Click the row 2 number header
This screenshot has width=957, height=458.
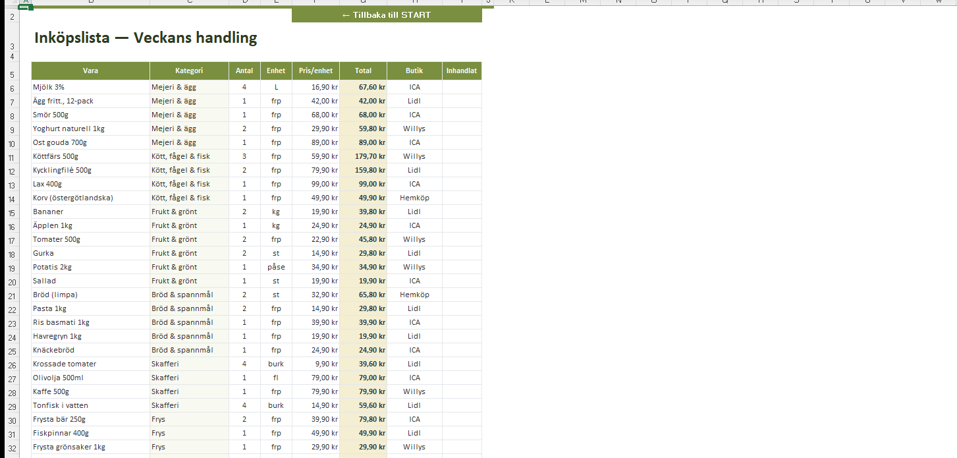tap(11, 16)
